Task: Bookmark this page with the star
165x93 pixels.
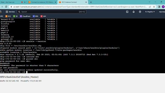Action: (x=154, y=7)
